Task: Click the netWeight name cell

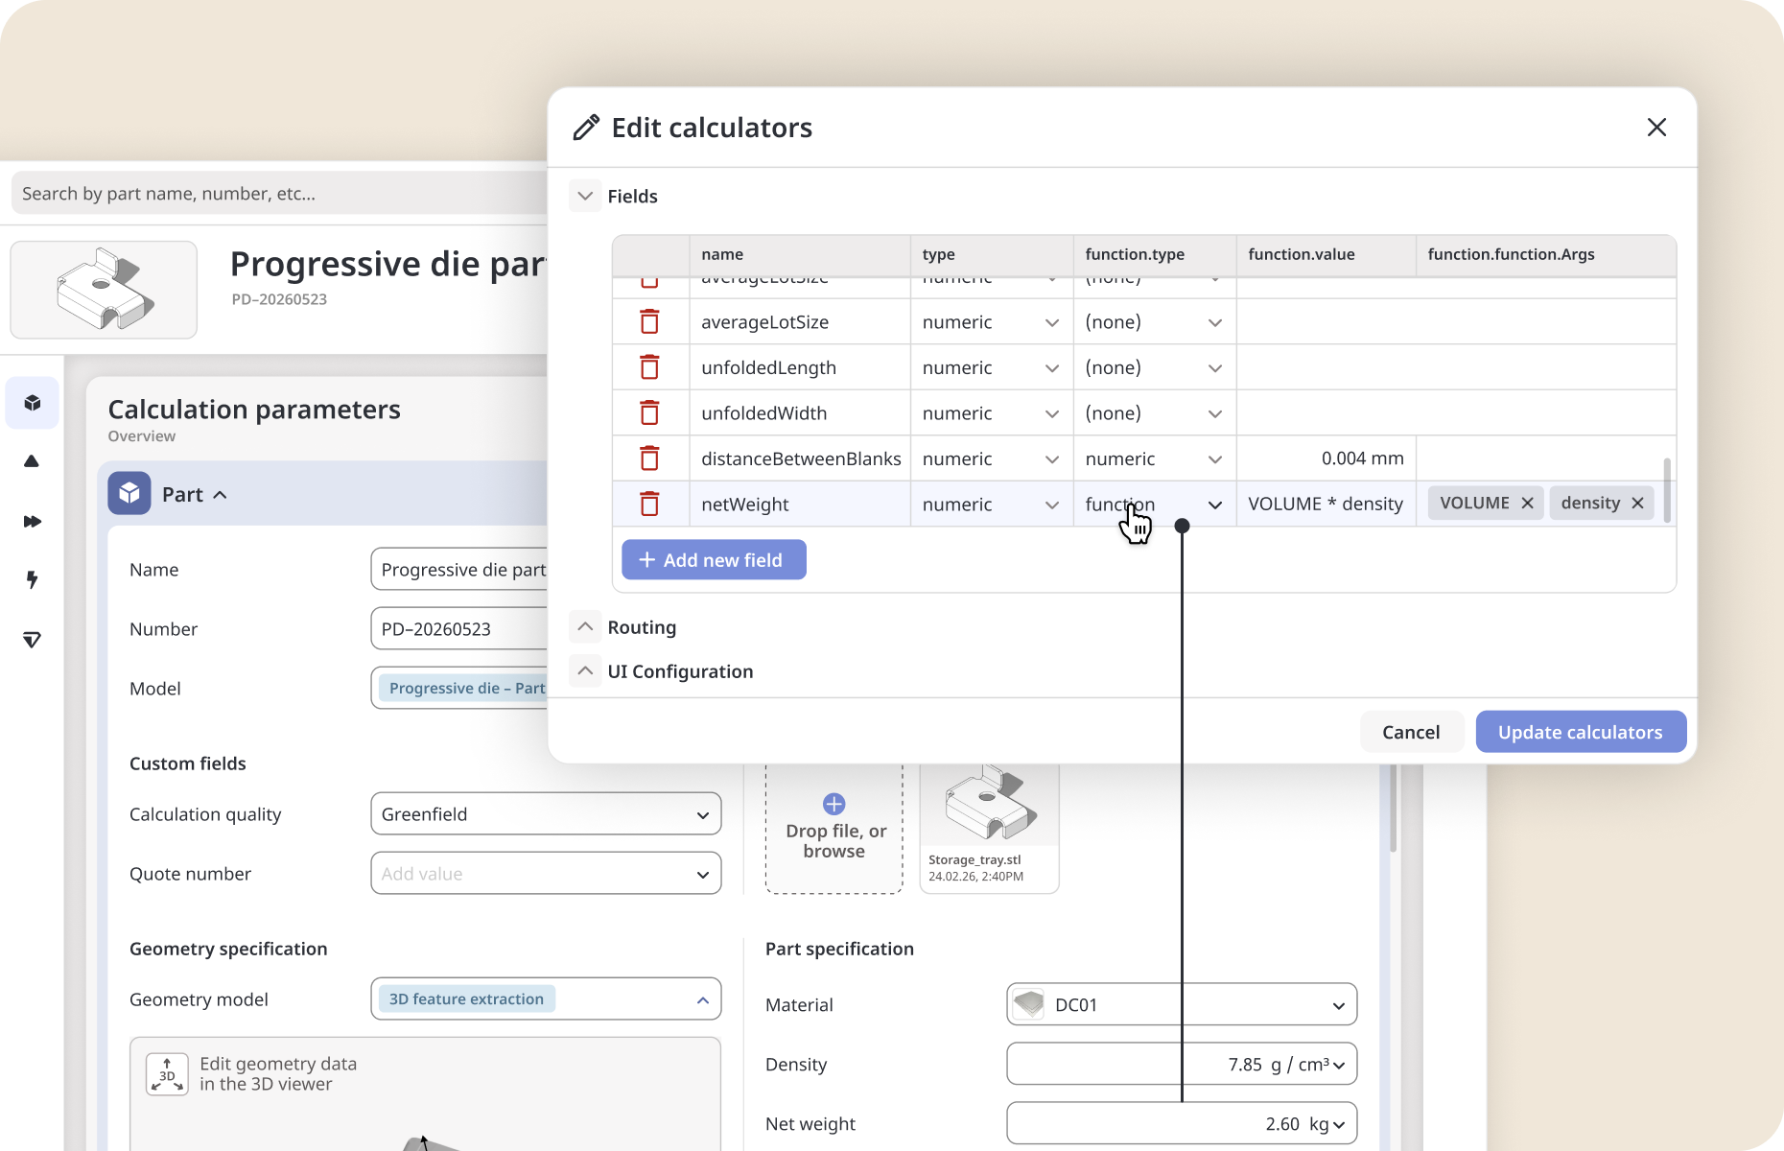Action: [x=800, y=504]
